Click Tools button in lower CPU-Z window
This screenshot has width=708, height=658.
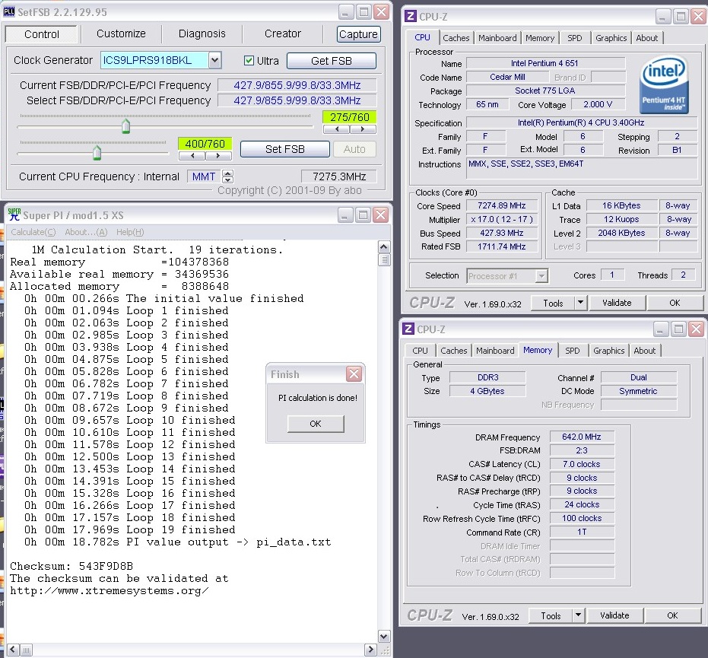point(551,615)
